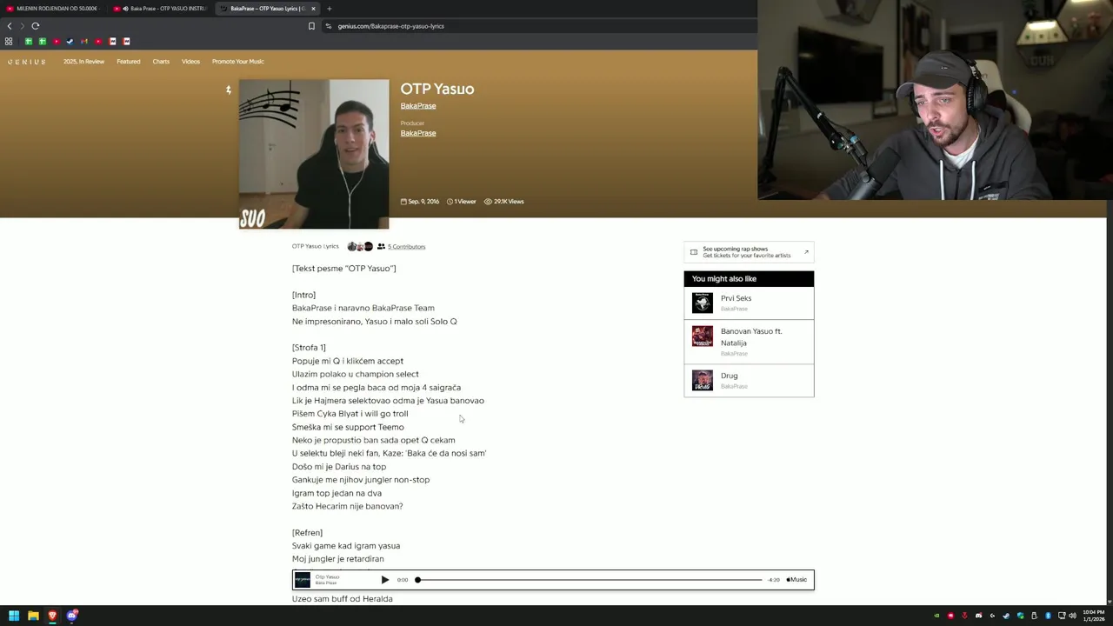Open the Steam bookmark icon
The image size is (1113, 626).
pos(70,41)
